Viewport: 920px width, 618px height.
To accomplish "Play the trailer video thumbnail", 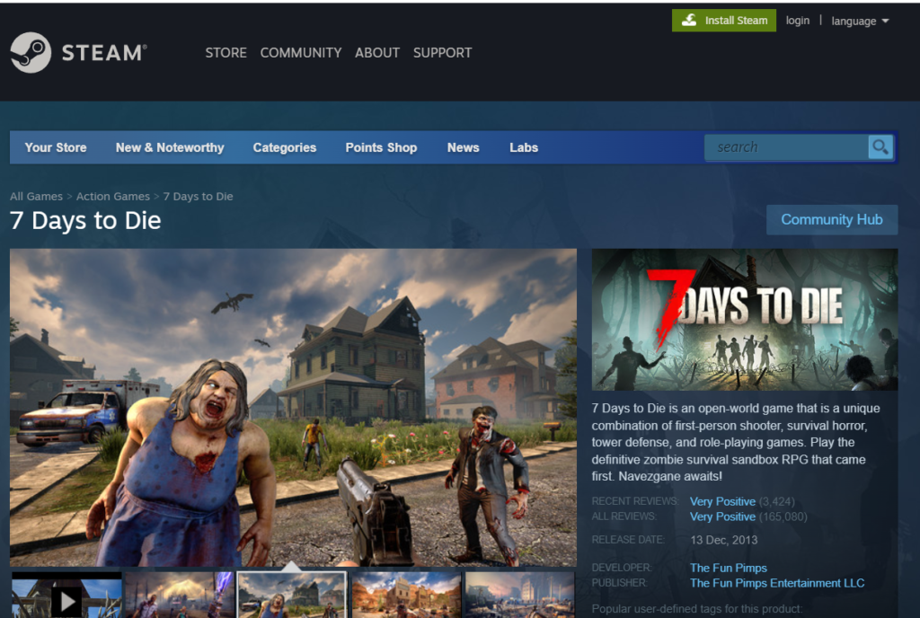I will [x=66, y=596].
